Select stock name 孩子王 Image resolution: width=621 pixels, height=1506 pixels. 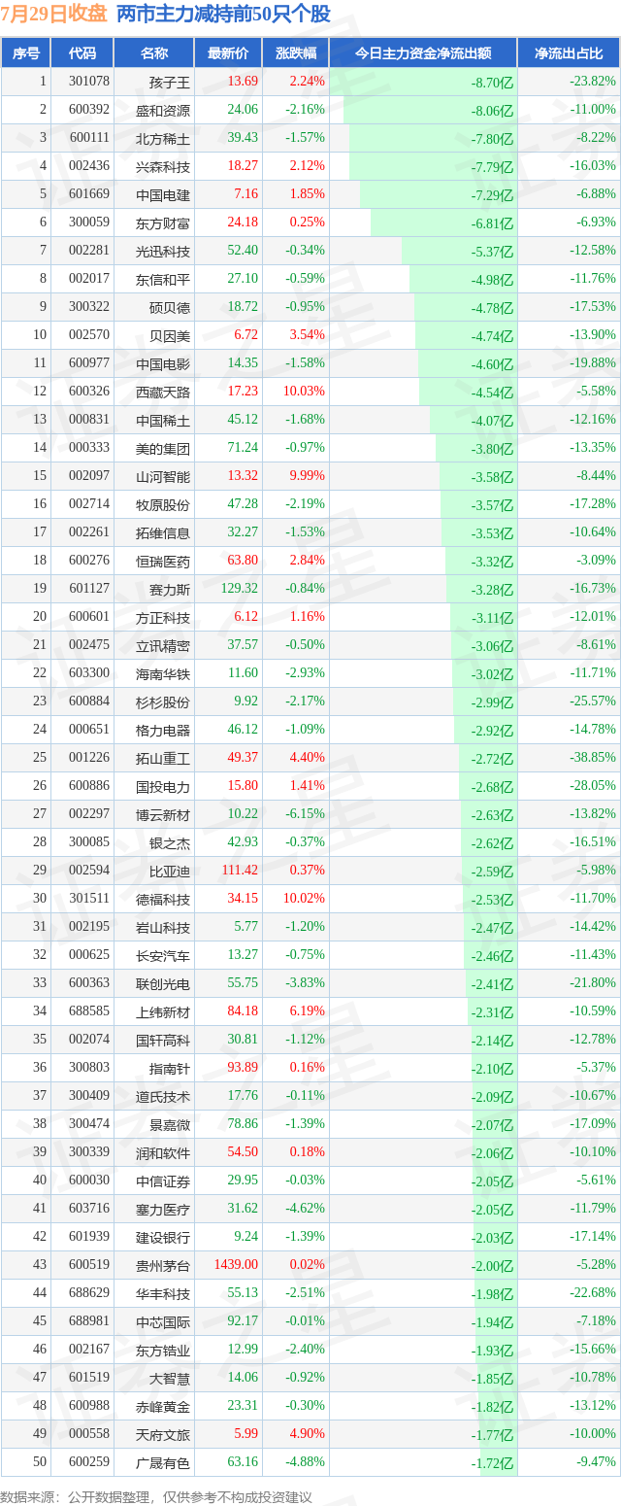click(170, 82)
